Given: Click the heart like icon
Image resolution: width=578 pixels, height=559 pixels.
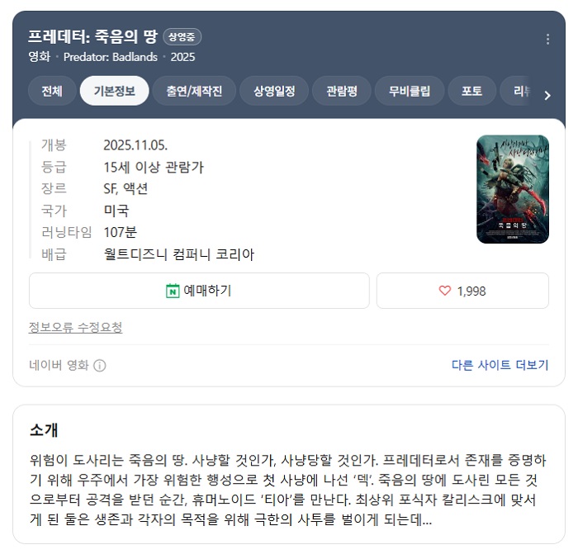Looking at the screenshot, I should point(445,291).
